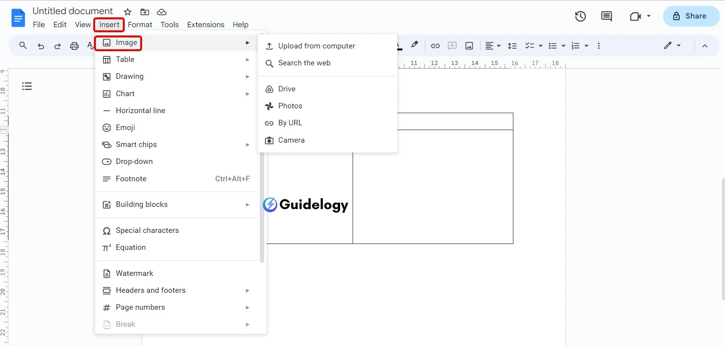This screenshot has height=346, width=725.
Task: Open the Tools menu
Action: click(169, 24)
